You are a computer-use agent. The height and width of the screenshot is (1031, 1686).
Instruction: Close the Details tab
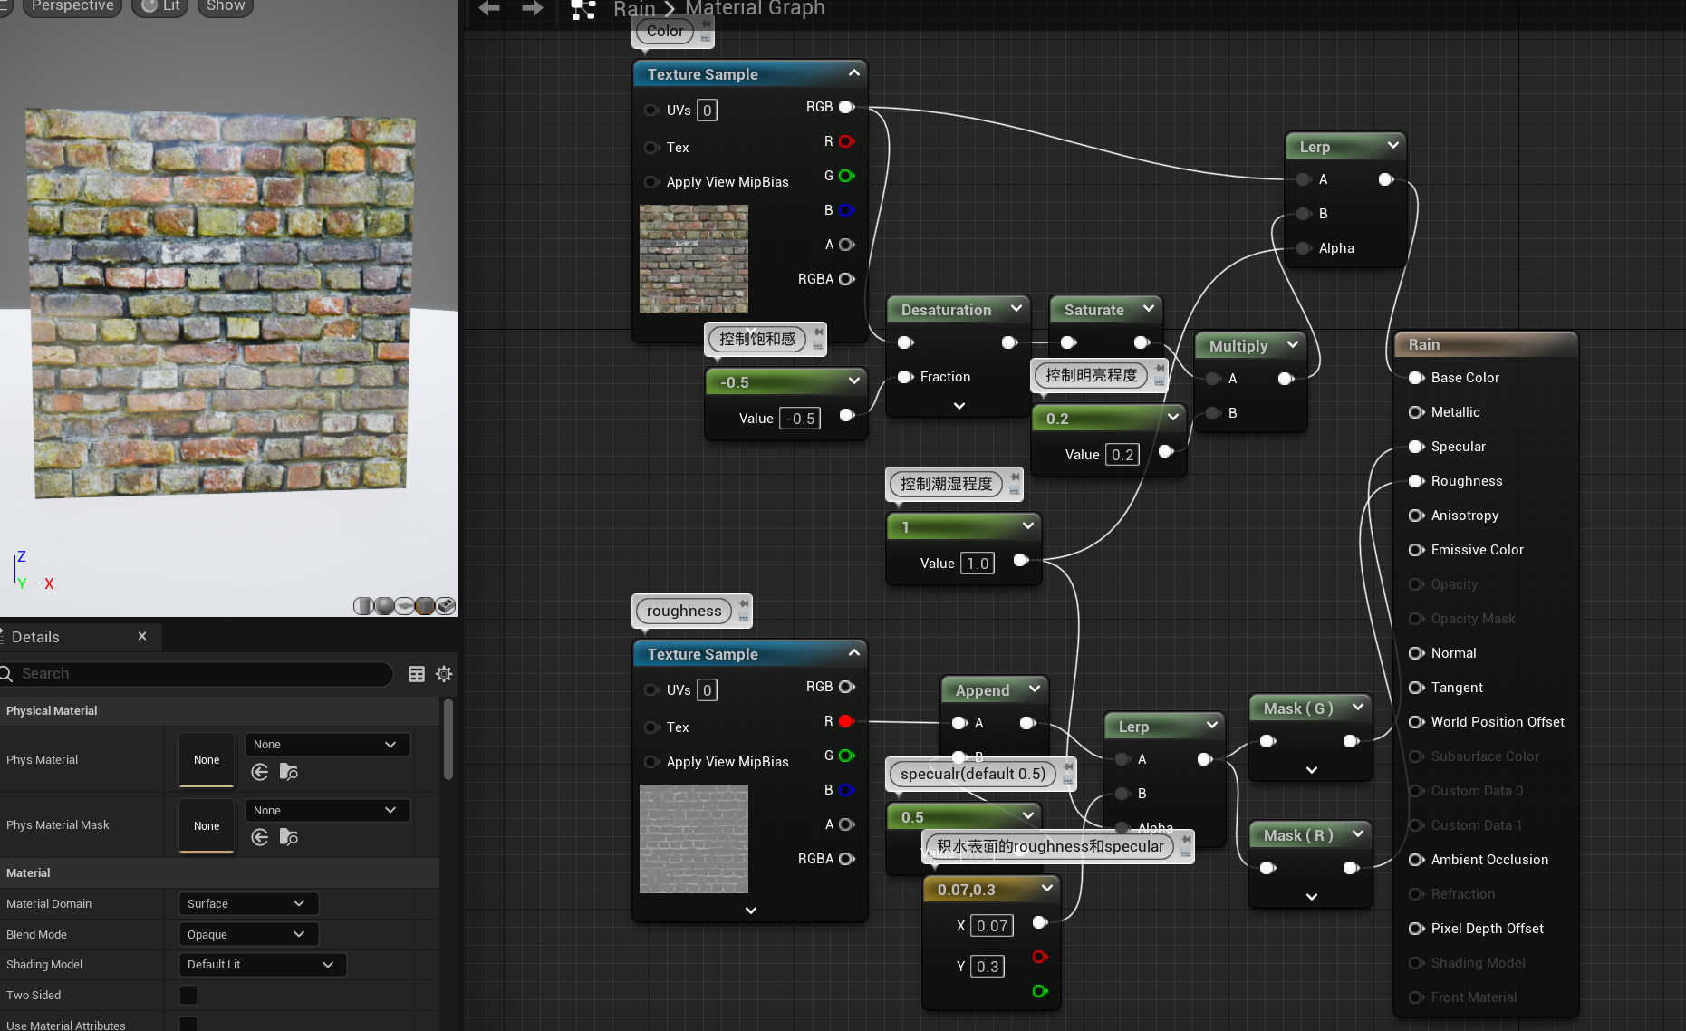tap(142, 637)
